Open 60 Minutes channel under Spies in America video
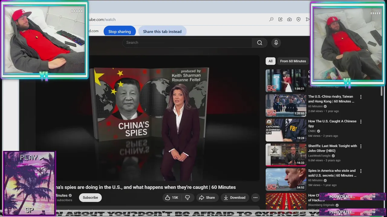Image resolution: width=387 pixels, height=217 pixels. click(315, 181)
